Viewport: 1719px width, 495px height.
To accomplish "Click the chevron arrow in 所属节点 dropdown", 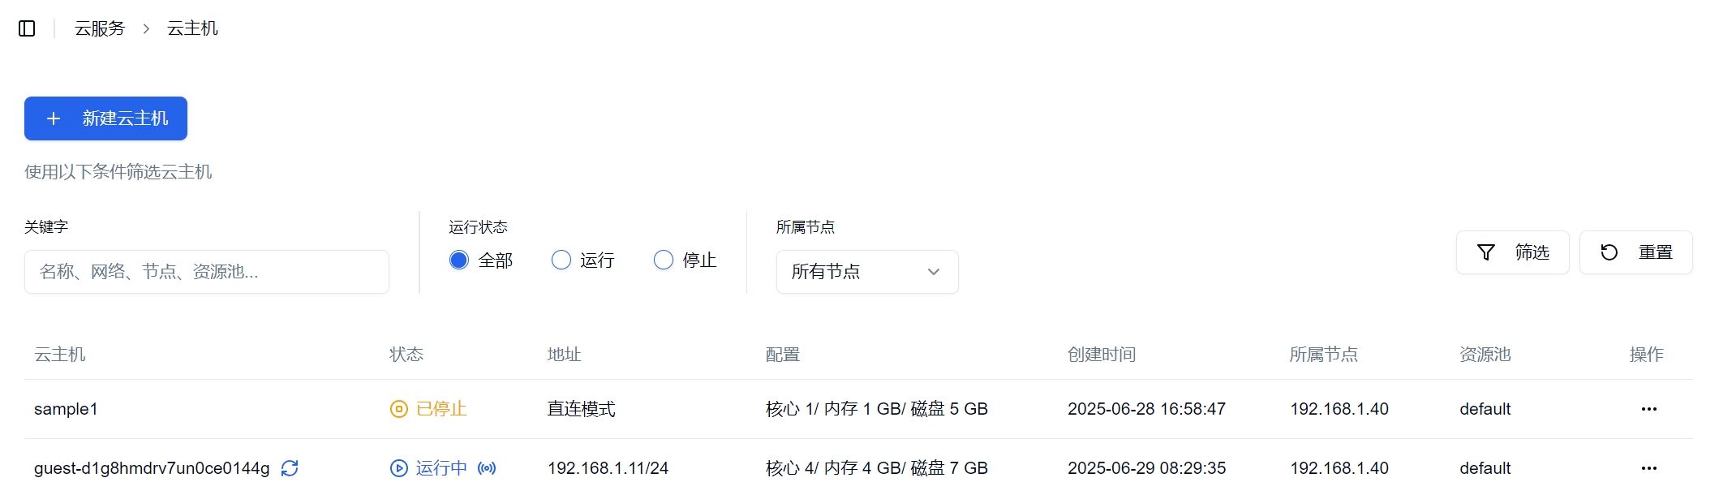I will 934,272.
